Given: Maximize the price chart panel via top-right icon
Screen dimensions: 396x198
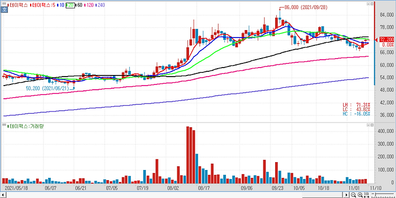Looking at the screenshot, I should click(368, 4).
